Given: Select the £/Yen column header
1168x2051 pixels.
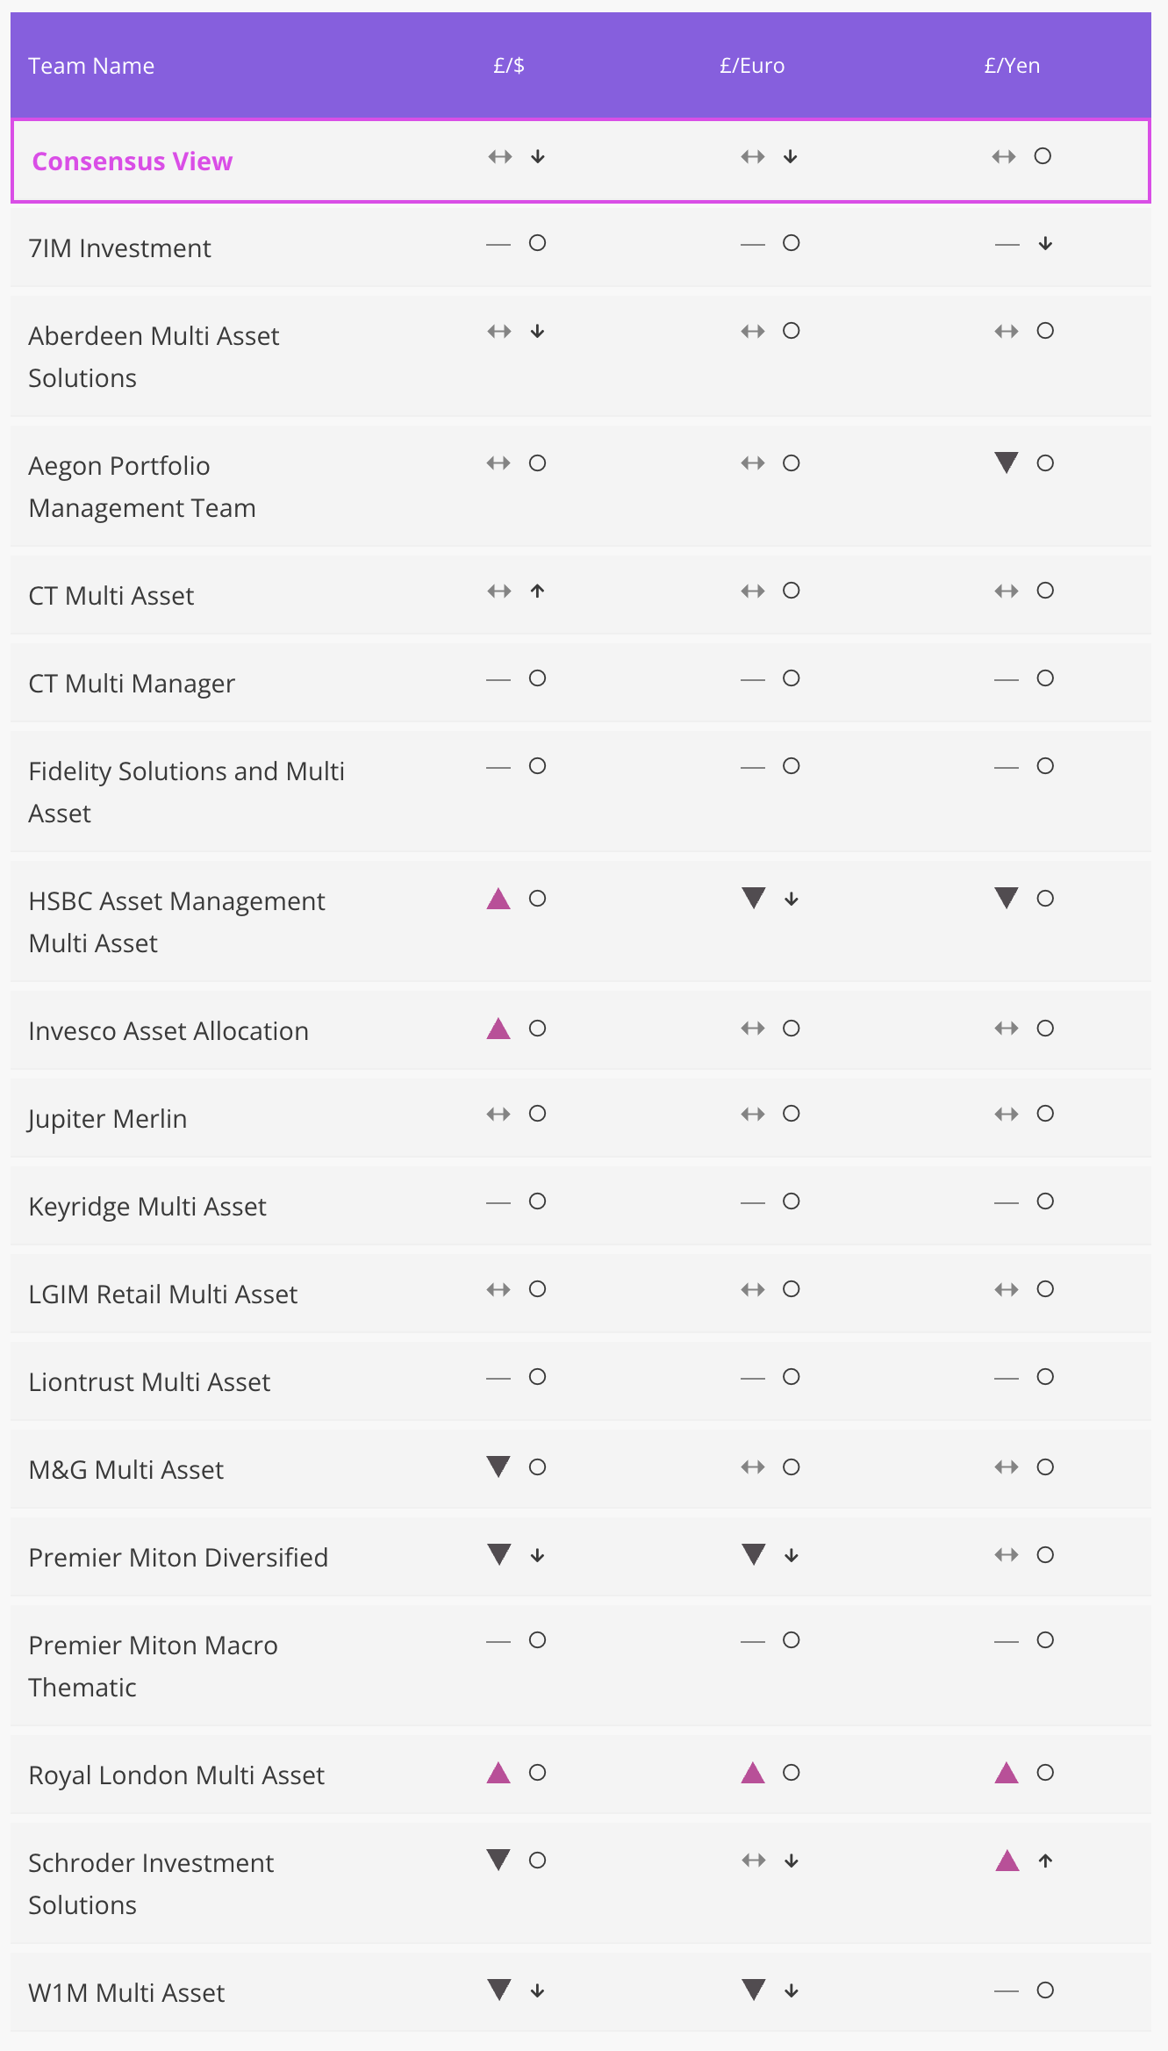Looking at the screenshot, I should tap(1012, 66).
